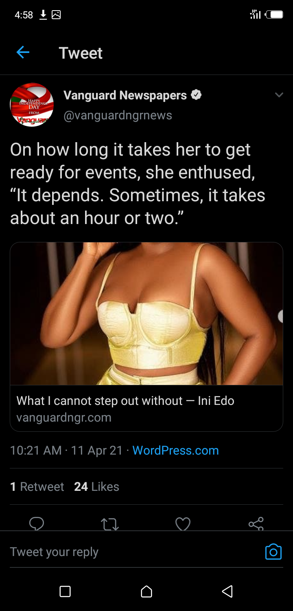Image resolution: width=293 pixels, height=611 pixels.
Task: View the 24 Likes list
Action: 96,486
